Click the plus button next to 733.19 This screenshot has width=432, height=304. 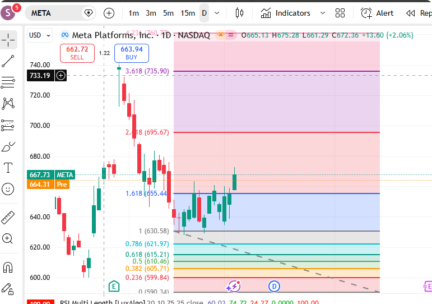(61, 75)
